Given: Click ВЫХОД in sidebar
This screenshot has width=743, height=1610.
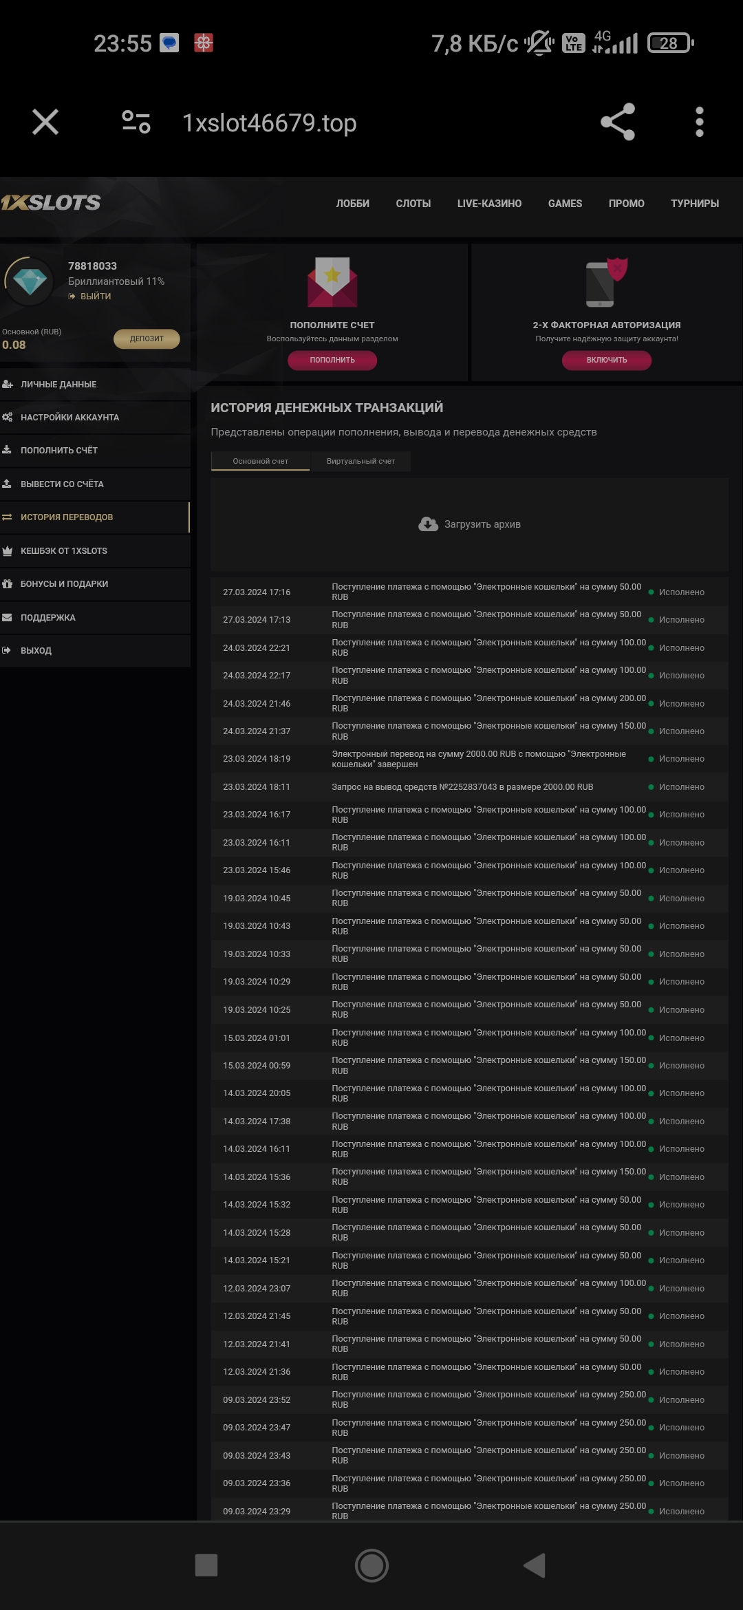Looking at the screenshot, I should pyautogui.click(x=95, y=651).
